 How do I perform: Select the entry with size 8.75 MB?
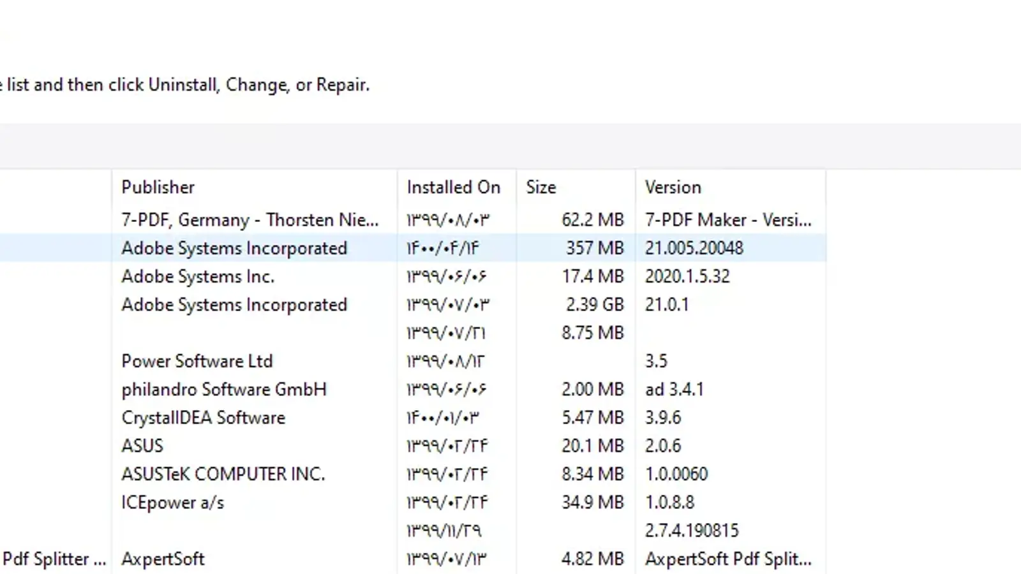tap(592, 333)
